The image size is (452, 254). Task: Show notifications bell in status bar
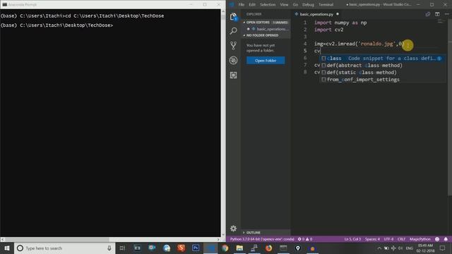click(446, 239)
